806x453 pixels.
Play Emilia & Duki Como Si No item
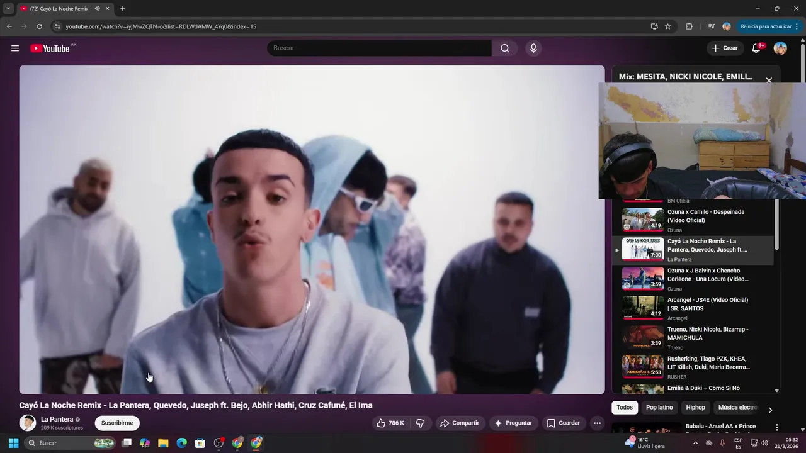(x=693, y=388)
